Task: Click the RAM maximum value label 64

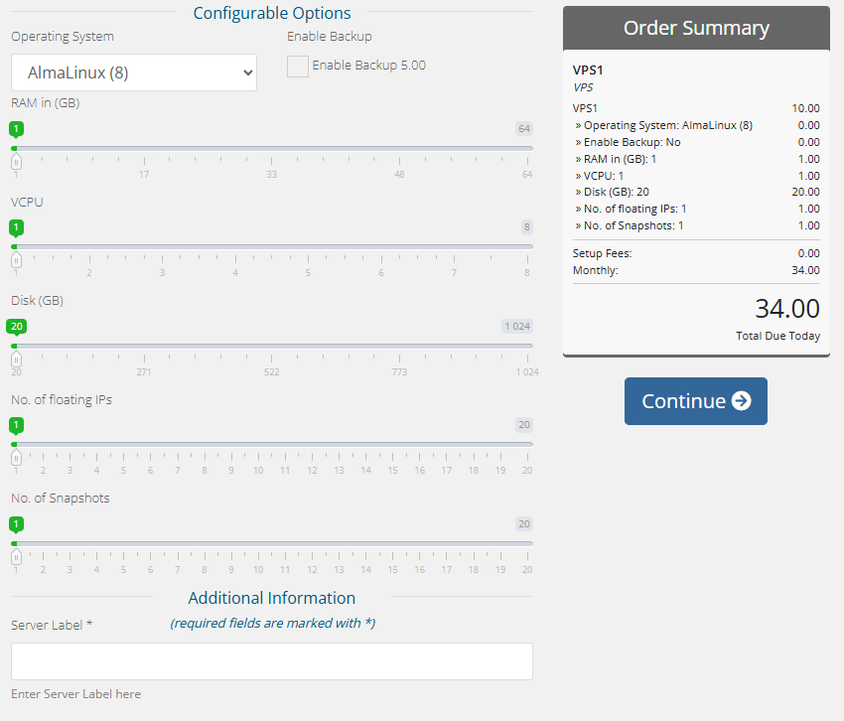Action: point(524,128)
